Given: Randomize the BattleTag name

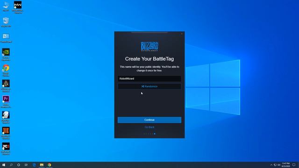Looking at the screenshot, I should tap(149, 86).
